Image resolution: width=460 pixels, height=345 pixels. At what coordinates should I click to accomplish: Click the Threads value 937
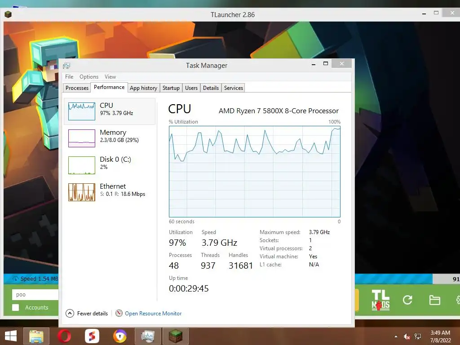[208, 265]
